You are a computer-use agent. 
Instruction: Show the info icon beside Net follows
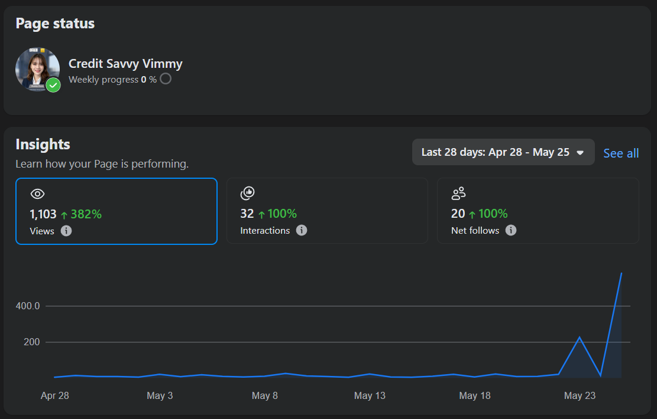(511, 230)
